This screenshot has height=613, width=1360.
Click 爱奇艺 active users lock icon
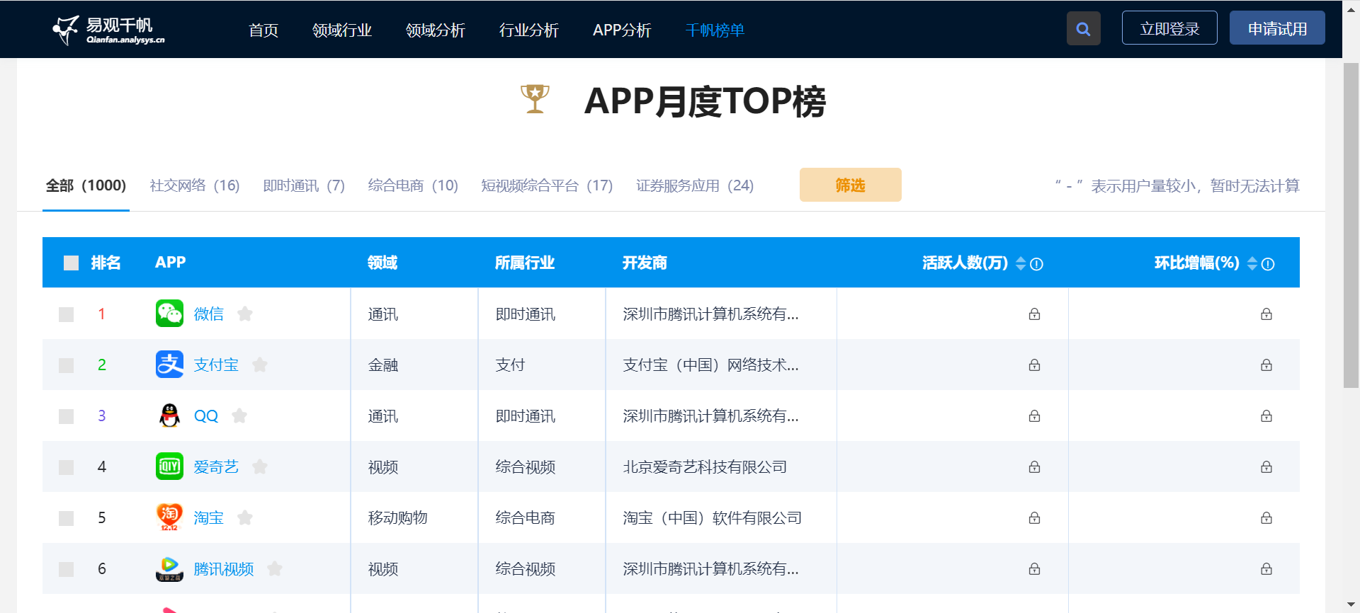(x=1034, y=466)
